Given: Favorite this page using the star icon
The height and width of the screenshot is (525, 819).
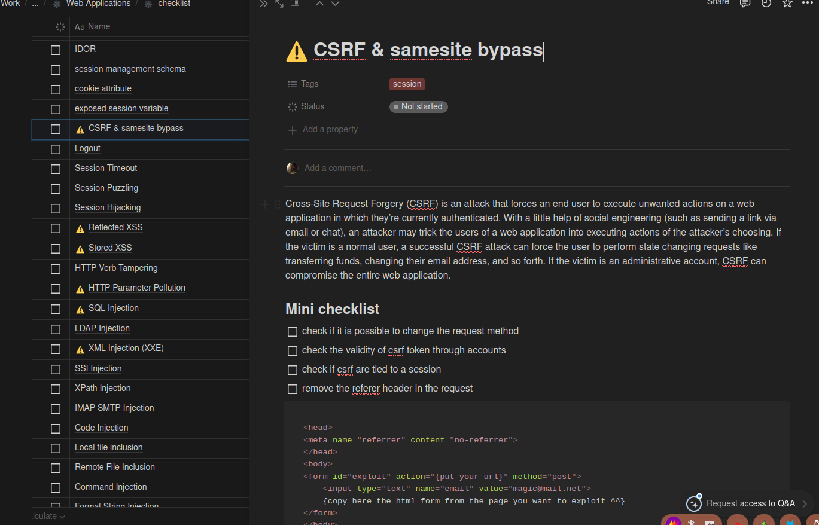Looking at the screenshot, I should tap(787, 3).
